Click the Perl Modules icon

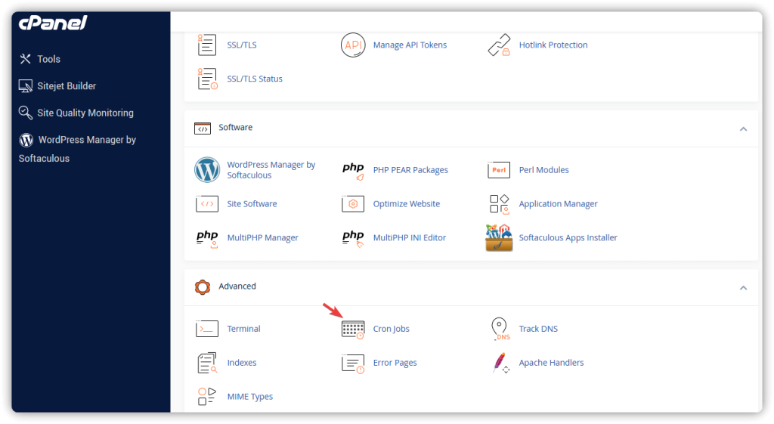(499, 170)
